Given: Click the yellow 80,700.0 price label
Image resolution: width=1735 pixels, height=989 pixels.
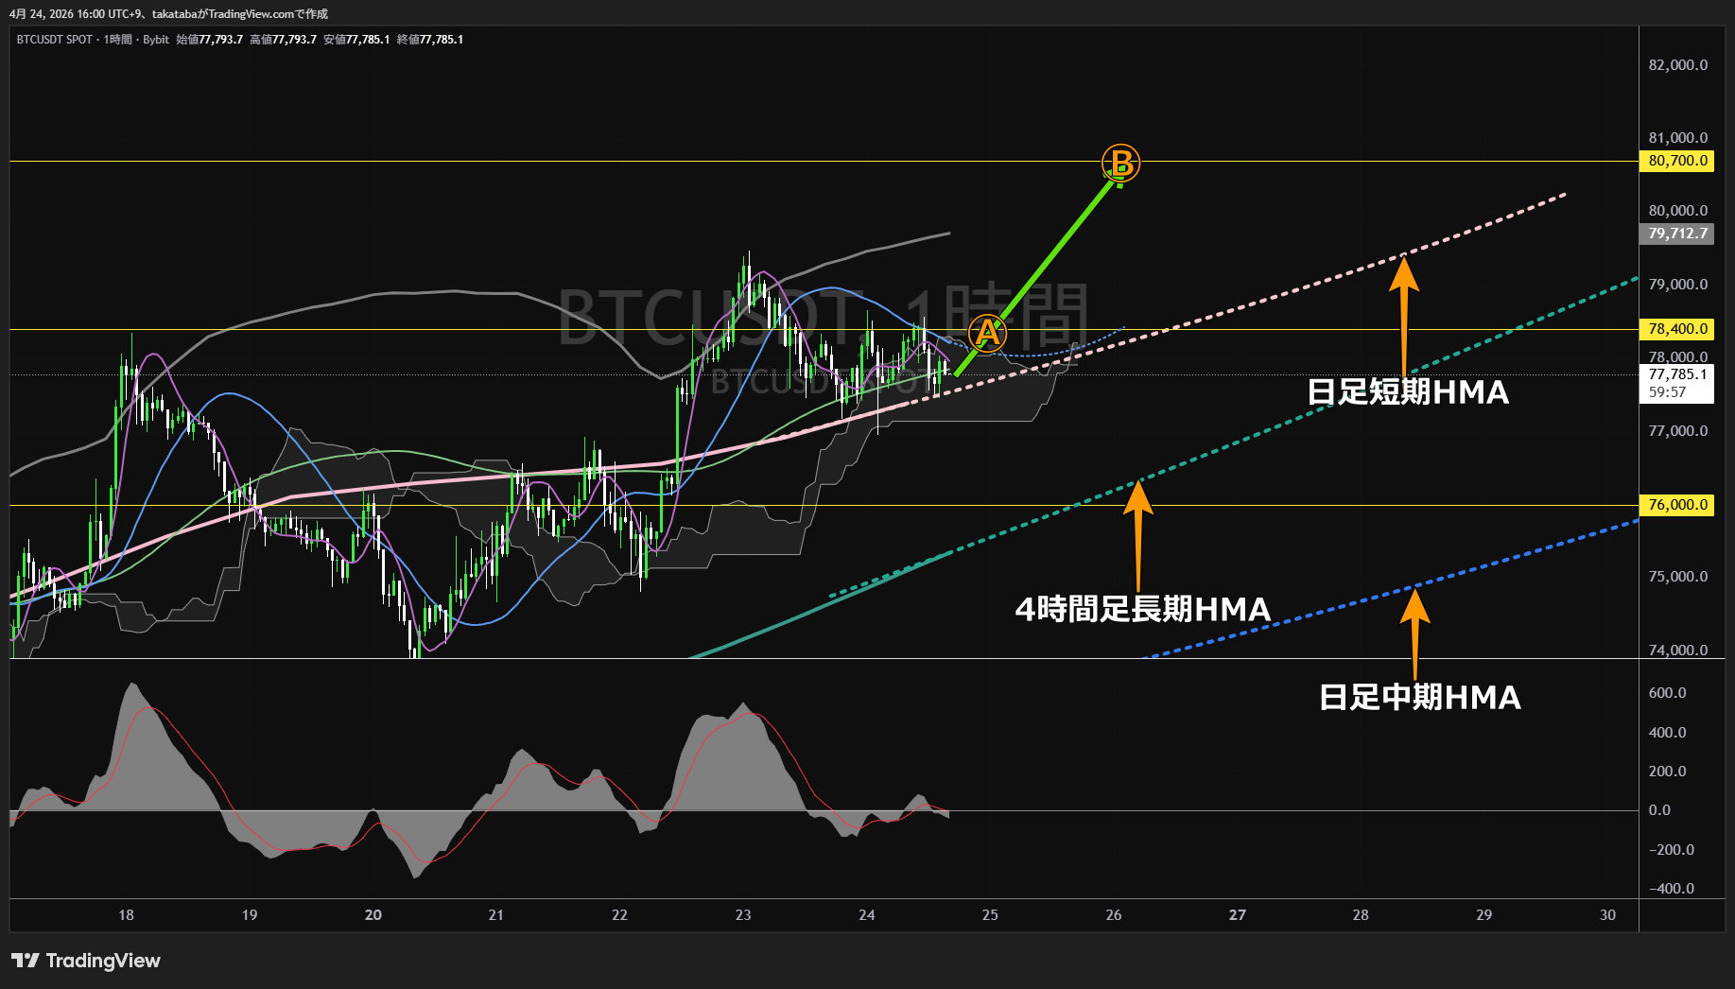Looking at the screenshot, I should (x=1676, y=161).
